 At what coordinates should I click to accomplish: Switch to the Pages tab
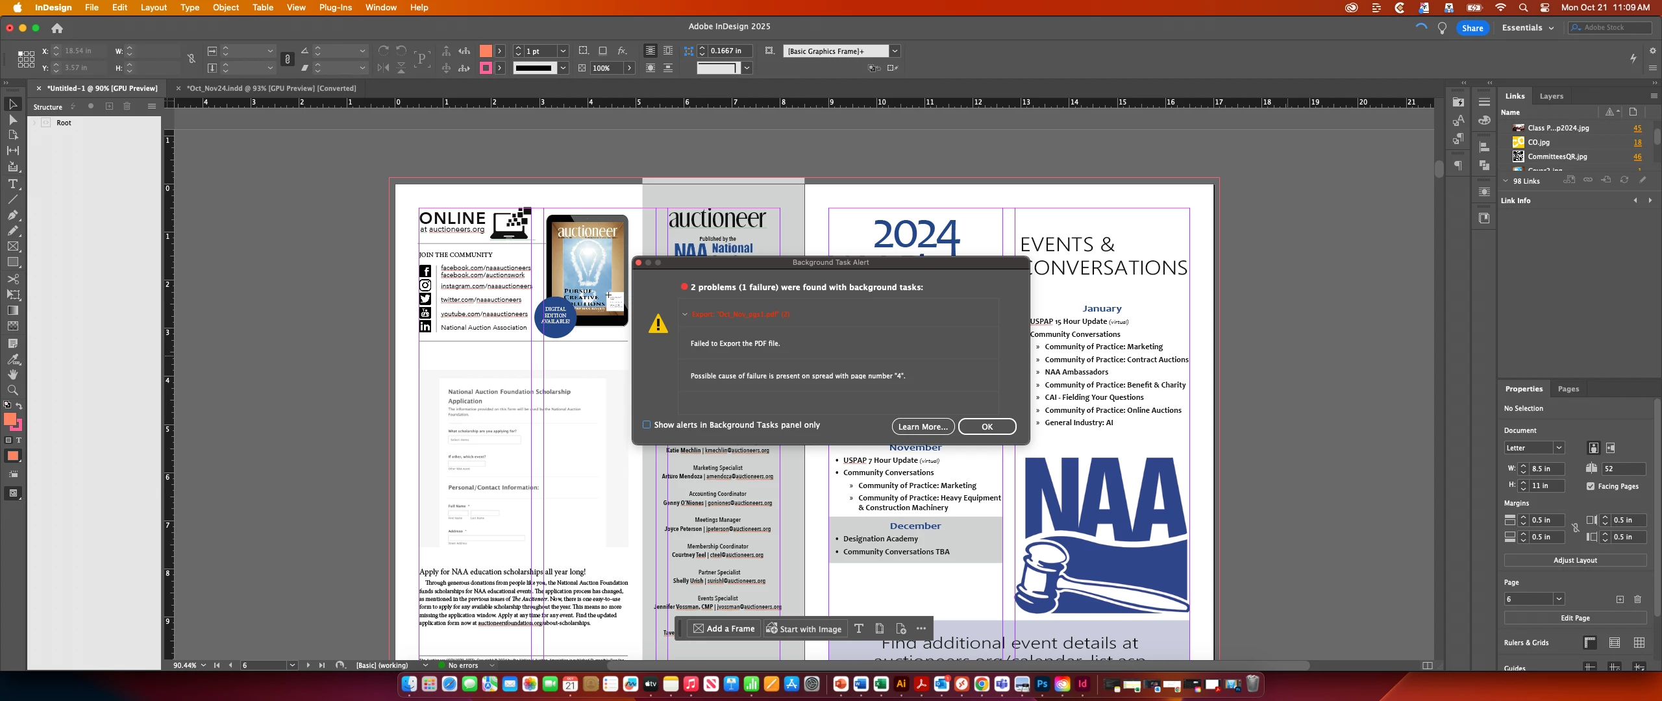coord(1568,389)
